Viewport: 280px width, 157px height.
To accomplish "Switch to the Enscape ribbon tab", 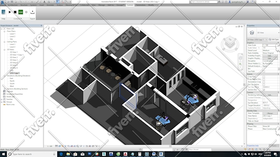I will tap(121, 5).
